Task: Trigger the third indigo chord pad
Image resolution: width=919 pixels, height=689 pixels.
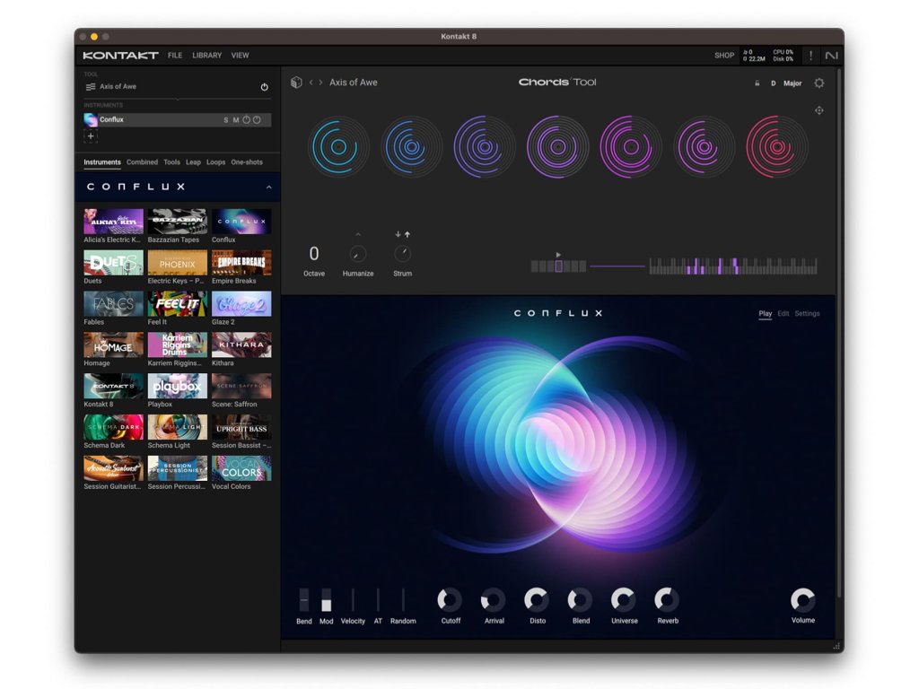Action: point(484,146)
